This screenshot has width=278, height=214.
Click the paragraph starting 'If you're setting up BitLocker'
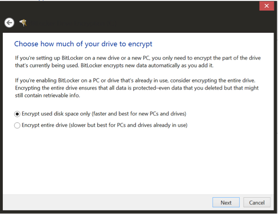[138, 62]
